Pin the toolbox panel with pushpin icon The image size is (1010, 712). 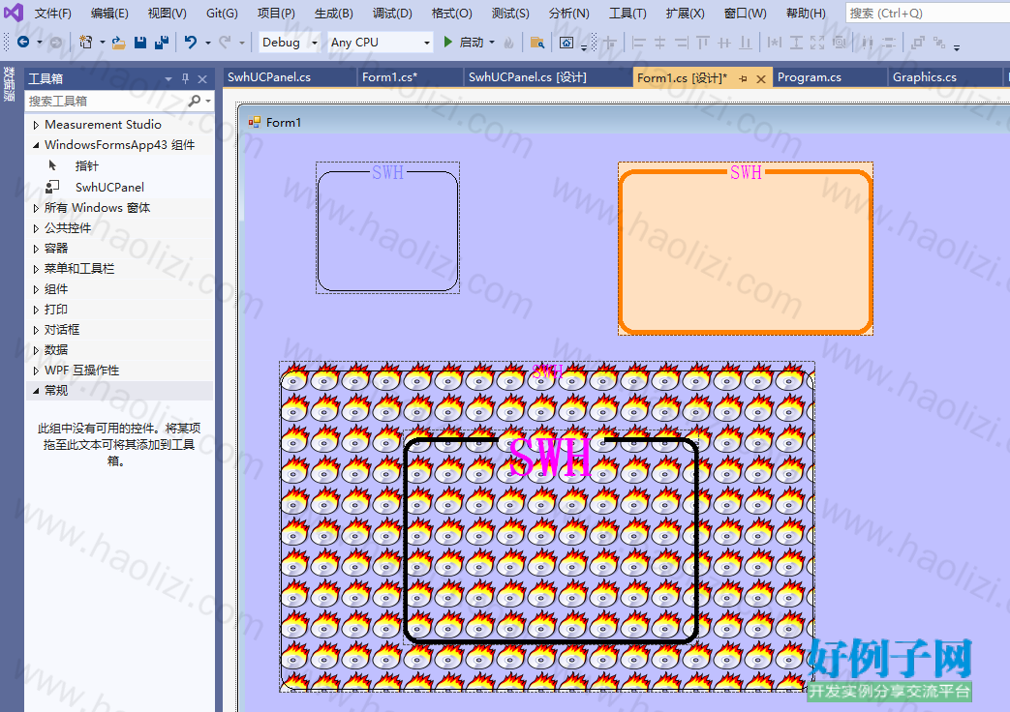click(x=185, y=78)
